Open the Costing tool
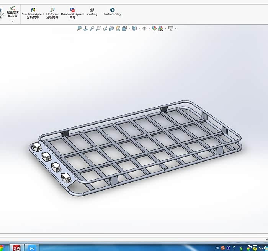Viewport: 268px width, 251px height. point(92,12)
